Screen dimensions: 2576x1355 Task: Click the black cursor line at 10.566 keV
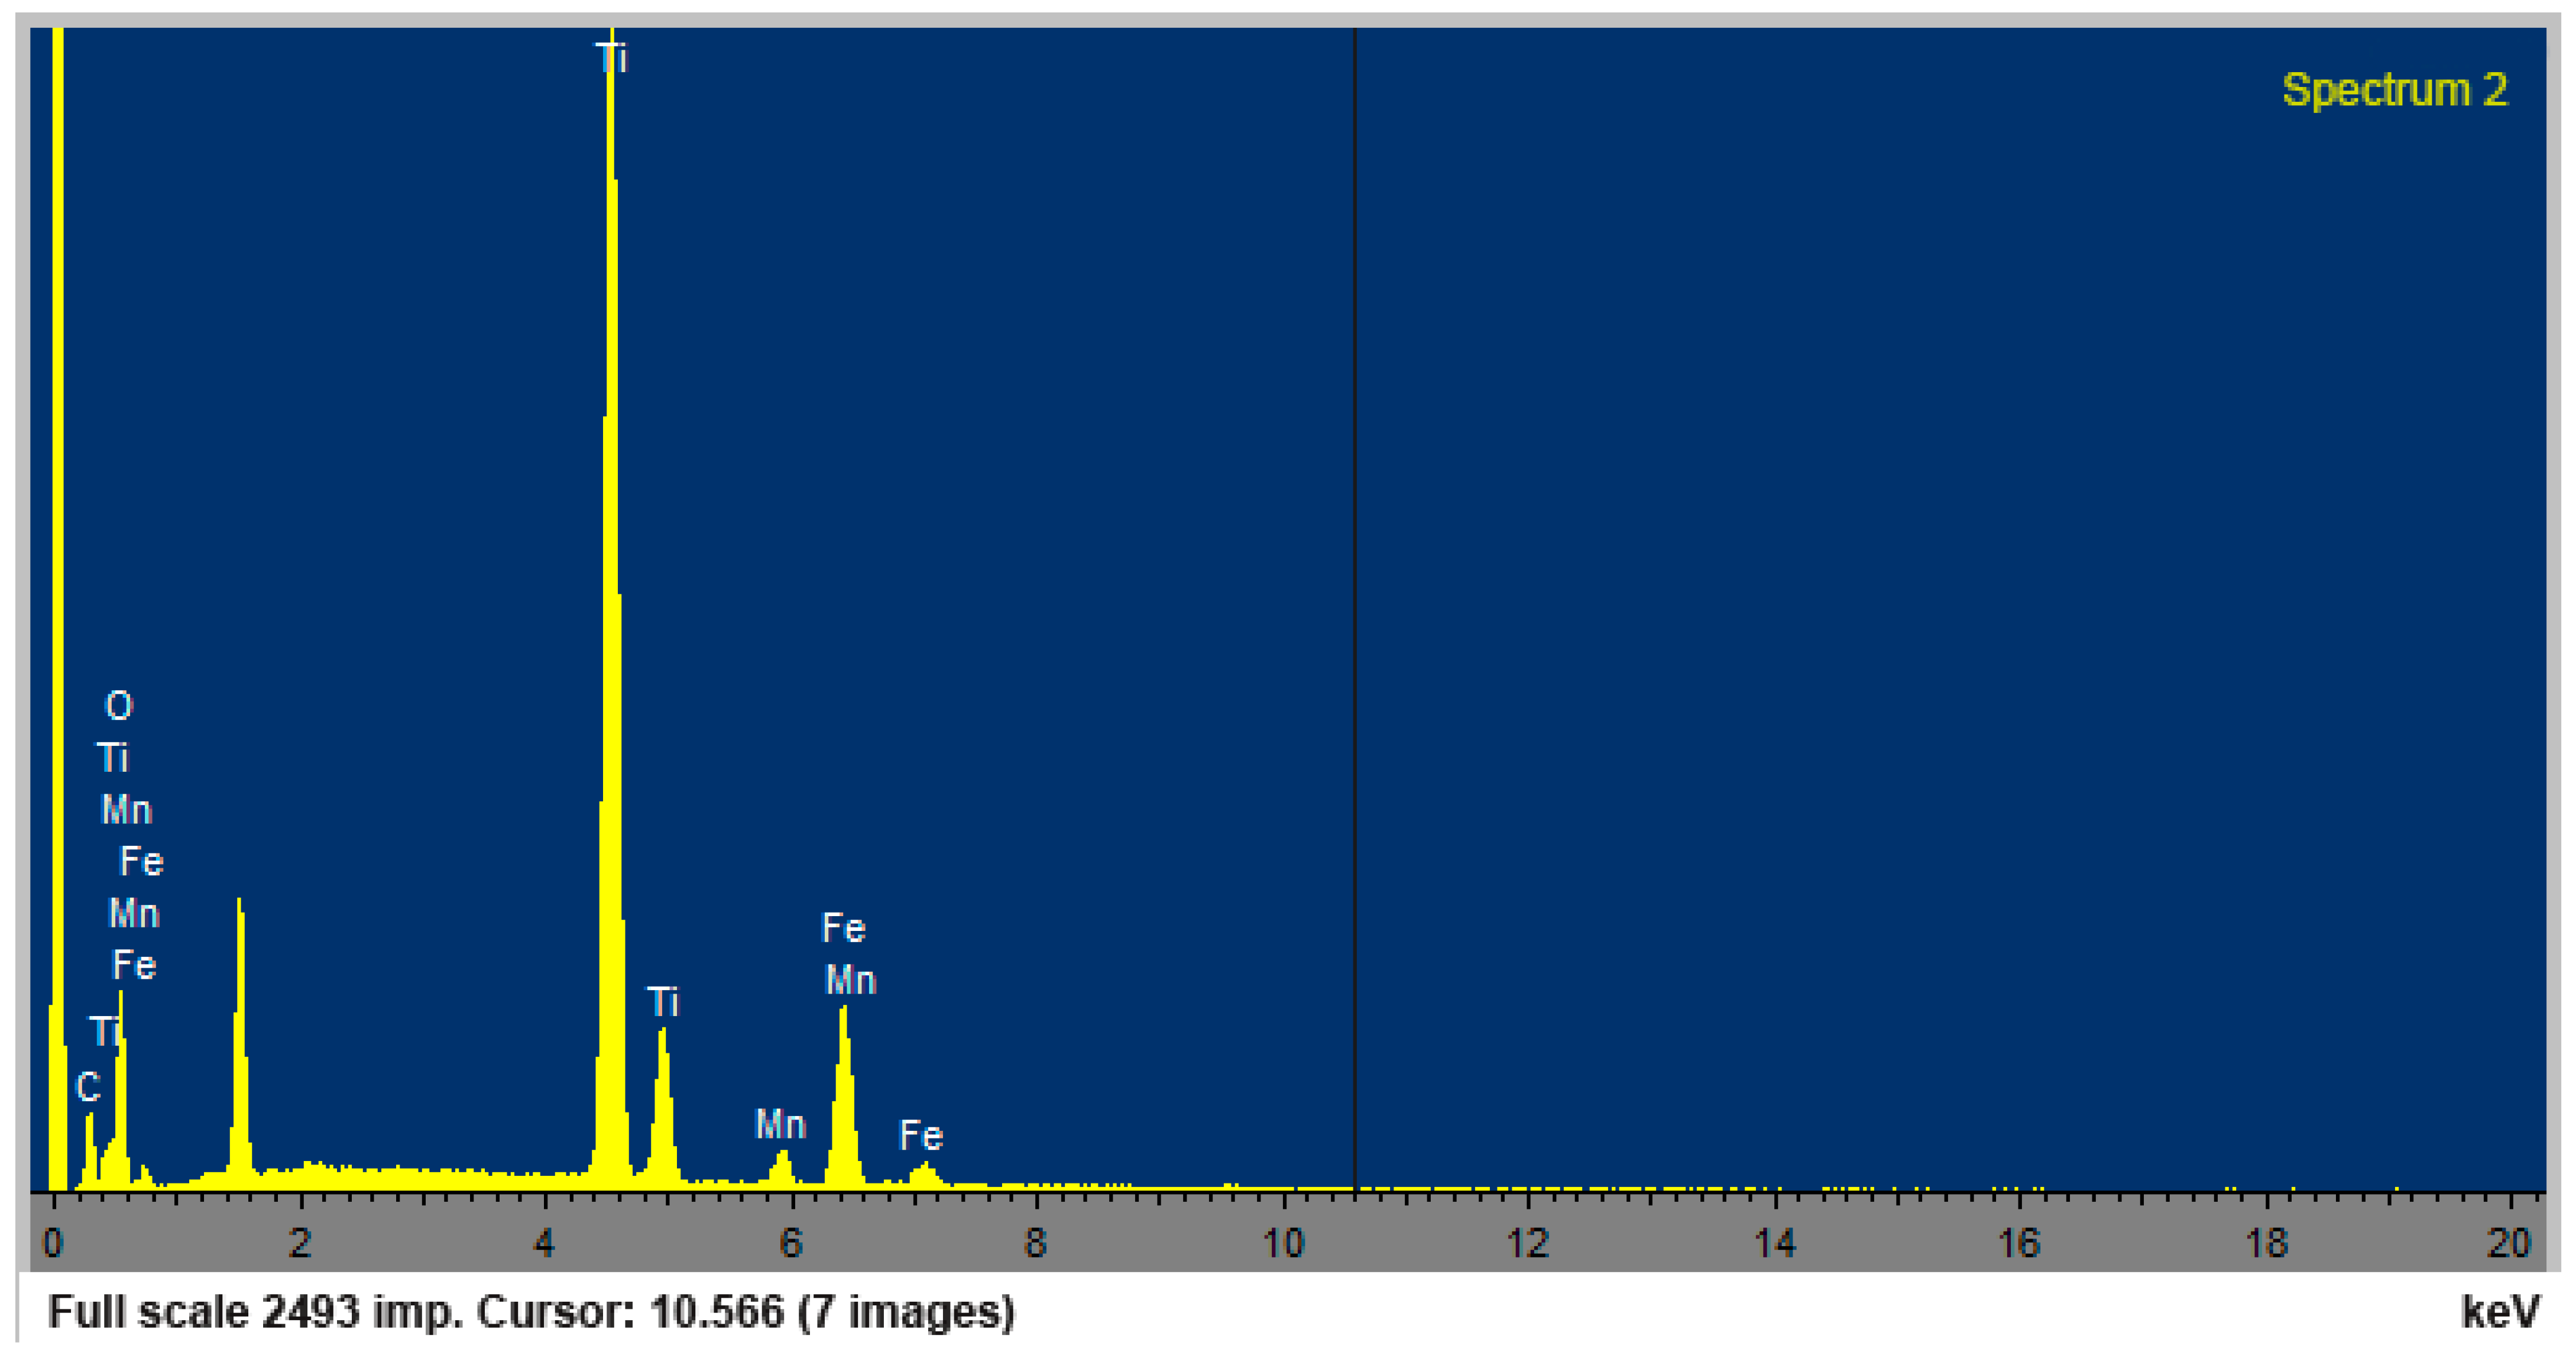[1354, 600]
